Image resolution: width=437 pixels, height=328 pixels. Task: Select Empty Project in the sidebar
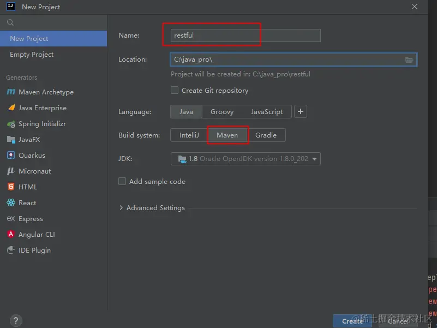point(53,55)
